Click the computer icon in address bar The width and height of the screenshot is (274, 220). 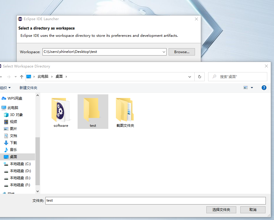pos(29,77)
